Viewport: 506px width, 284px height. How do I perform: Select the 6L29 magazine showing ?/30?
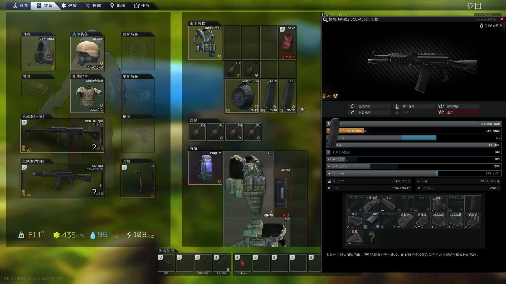269,96
